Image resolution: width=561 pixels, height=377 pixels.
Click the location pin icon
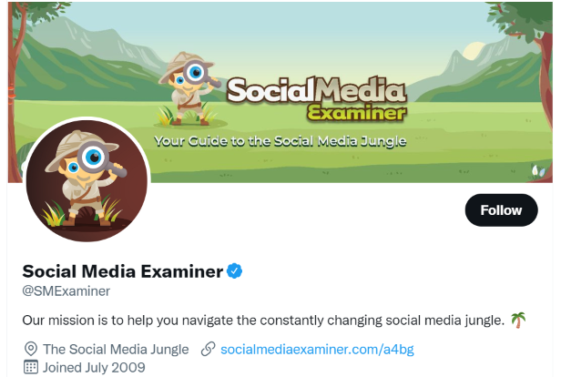30,349
